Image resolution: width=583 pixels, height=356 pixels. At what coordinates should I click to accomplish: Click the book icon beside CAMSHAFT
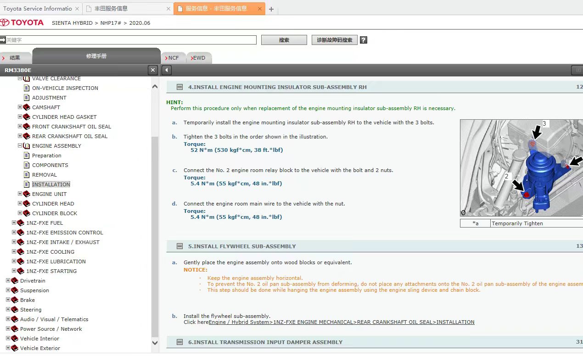(x=27, y=107)
